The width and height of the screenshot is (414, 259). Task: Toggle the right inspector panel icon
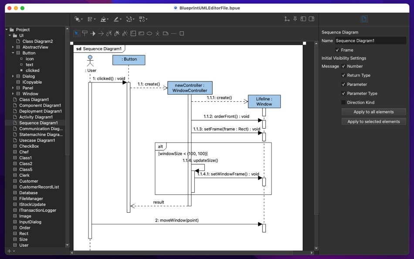(x=312, y=19)
